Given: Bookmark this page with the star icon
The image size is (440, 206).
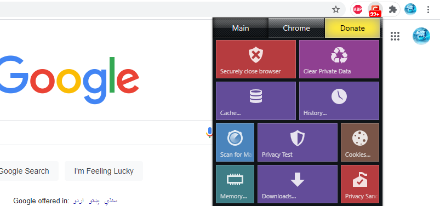Looking at the screenshot, I should tap(335, 9).
